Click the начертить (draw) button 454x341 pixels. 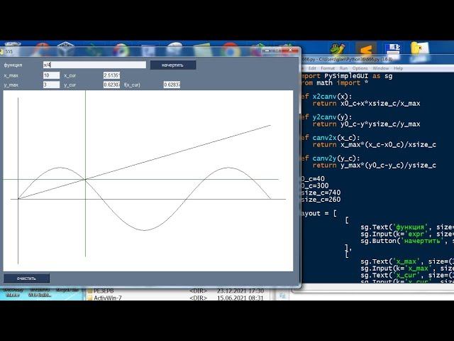click(173, 65)
